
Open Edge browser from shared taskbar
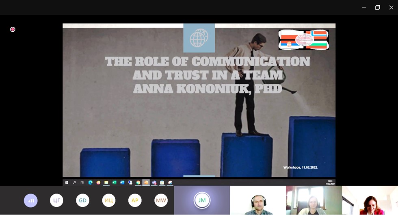coord(91,182)
